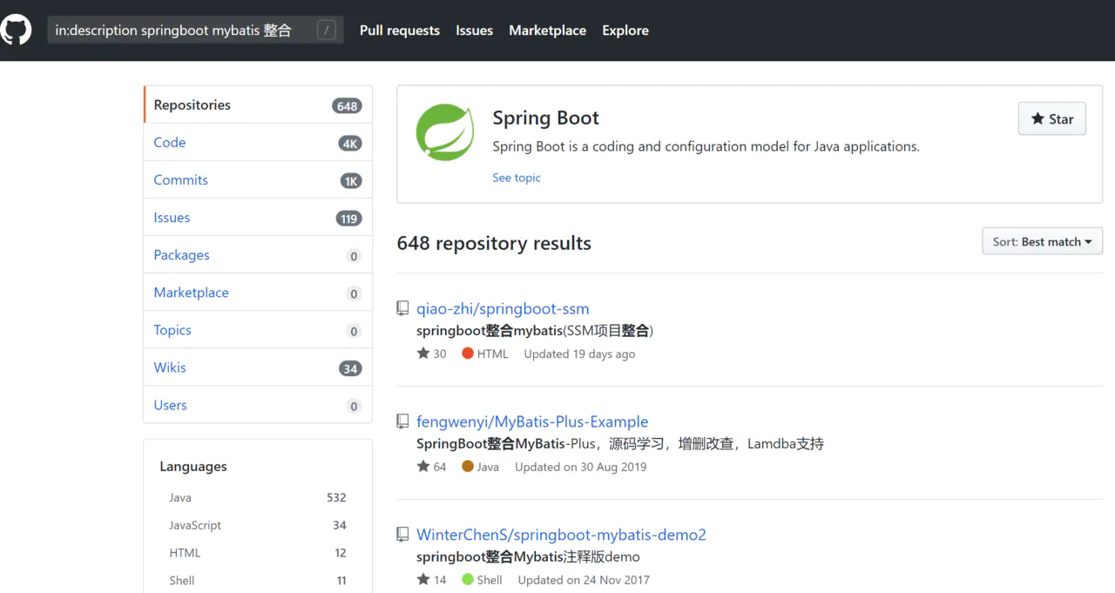The width and height of the screenshot is (1115, 593).
Task: Switch to Wikis results
Action: click(x=170, y=367)
